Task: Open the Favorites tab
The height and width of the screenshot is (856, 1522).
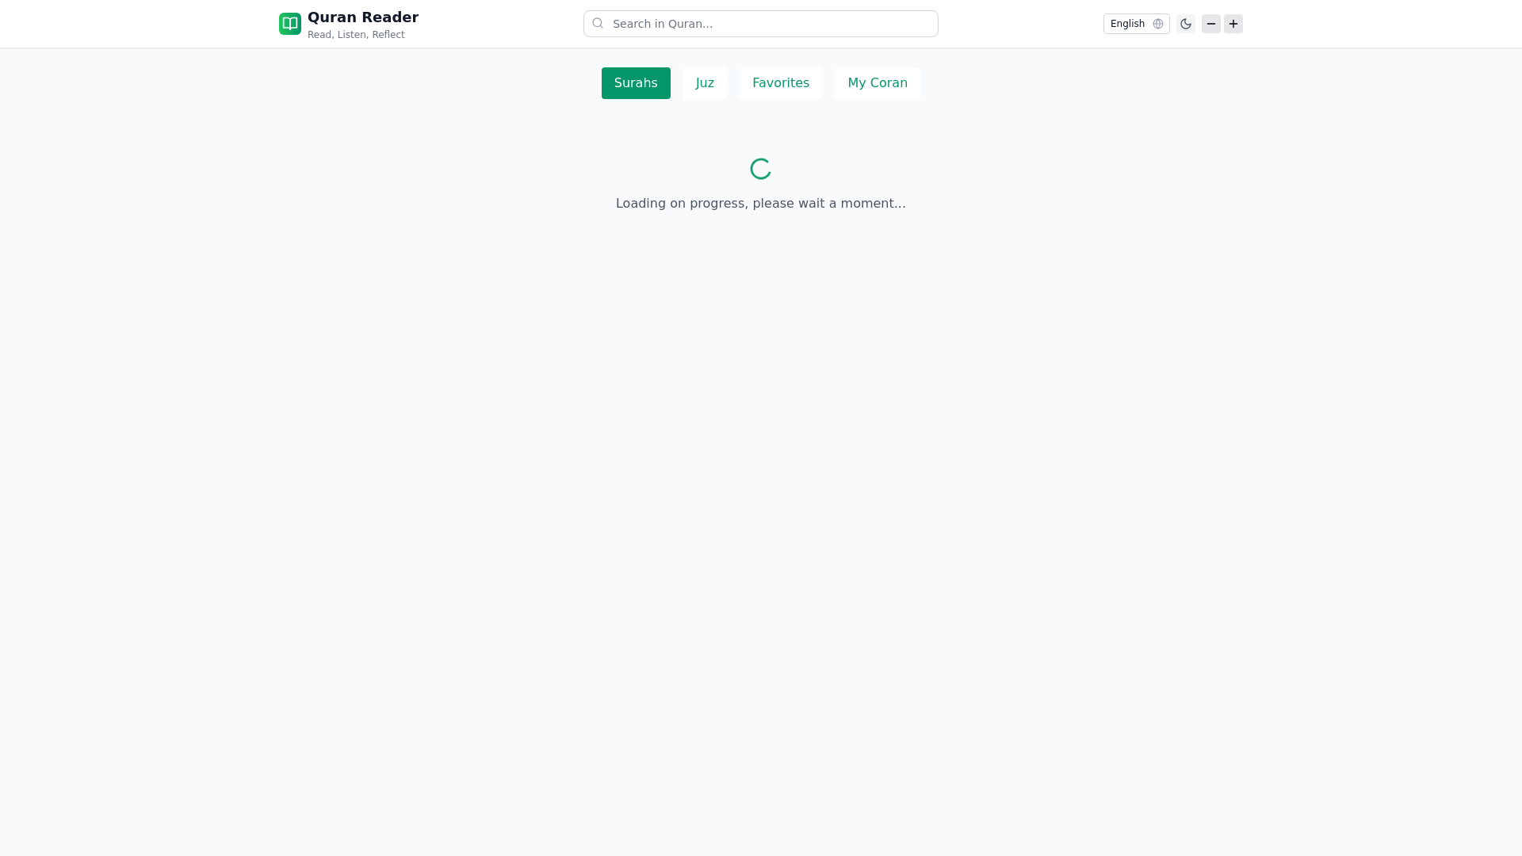Action: click(781, 83)
